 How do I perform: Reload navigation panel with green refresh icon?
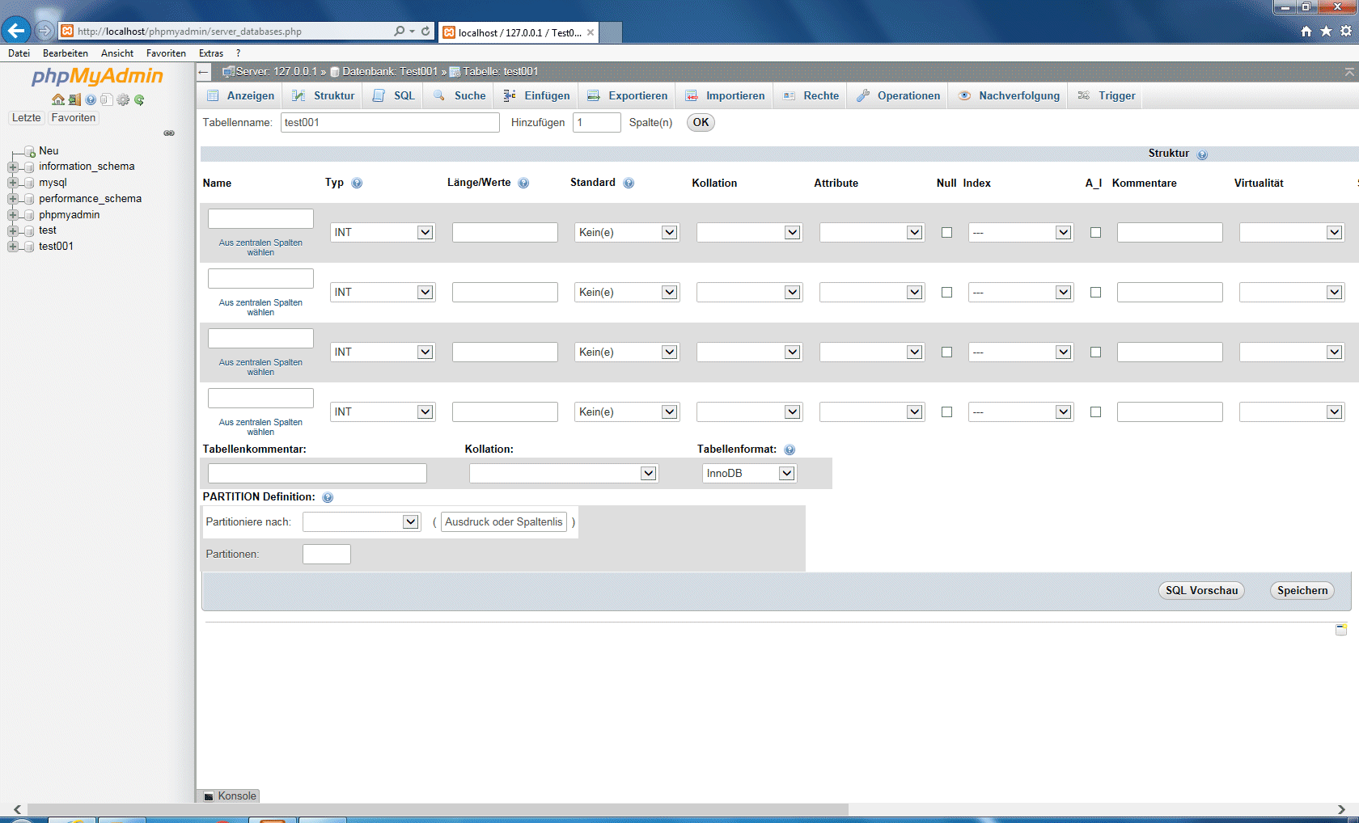pyautogui.click(x=139, y=100)
